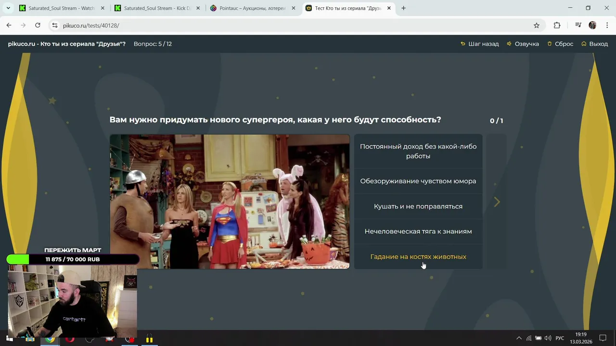Click the streamer webcam overlay
The width and height of the screenshot is (616, 346).
tap(73, 301)
